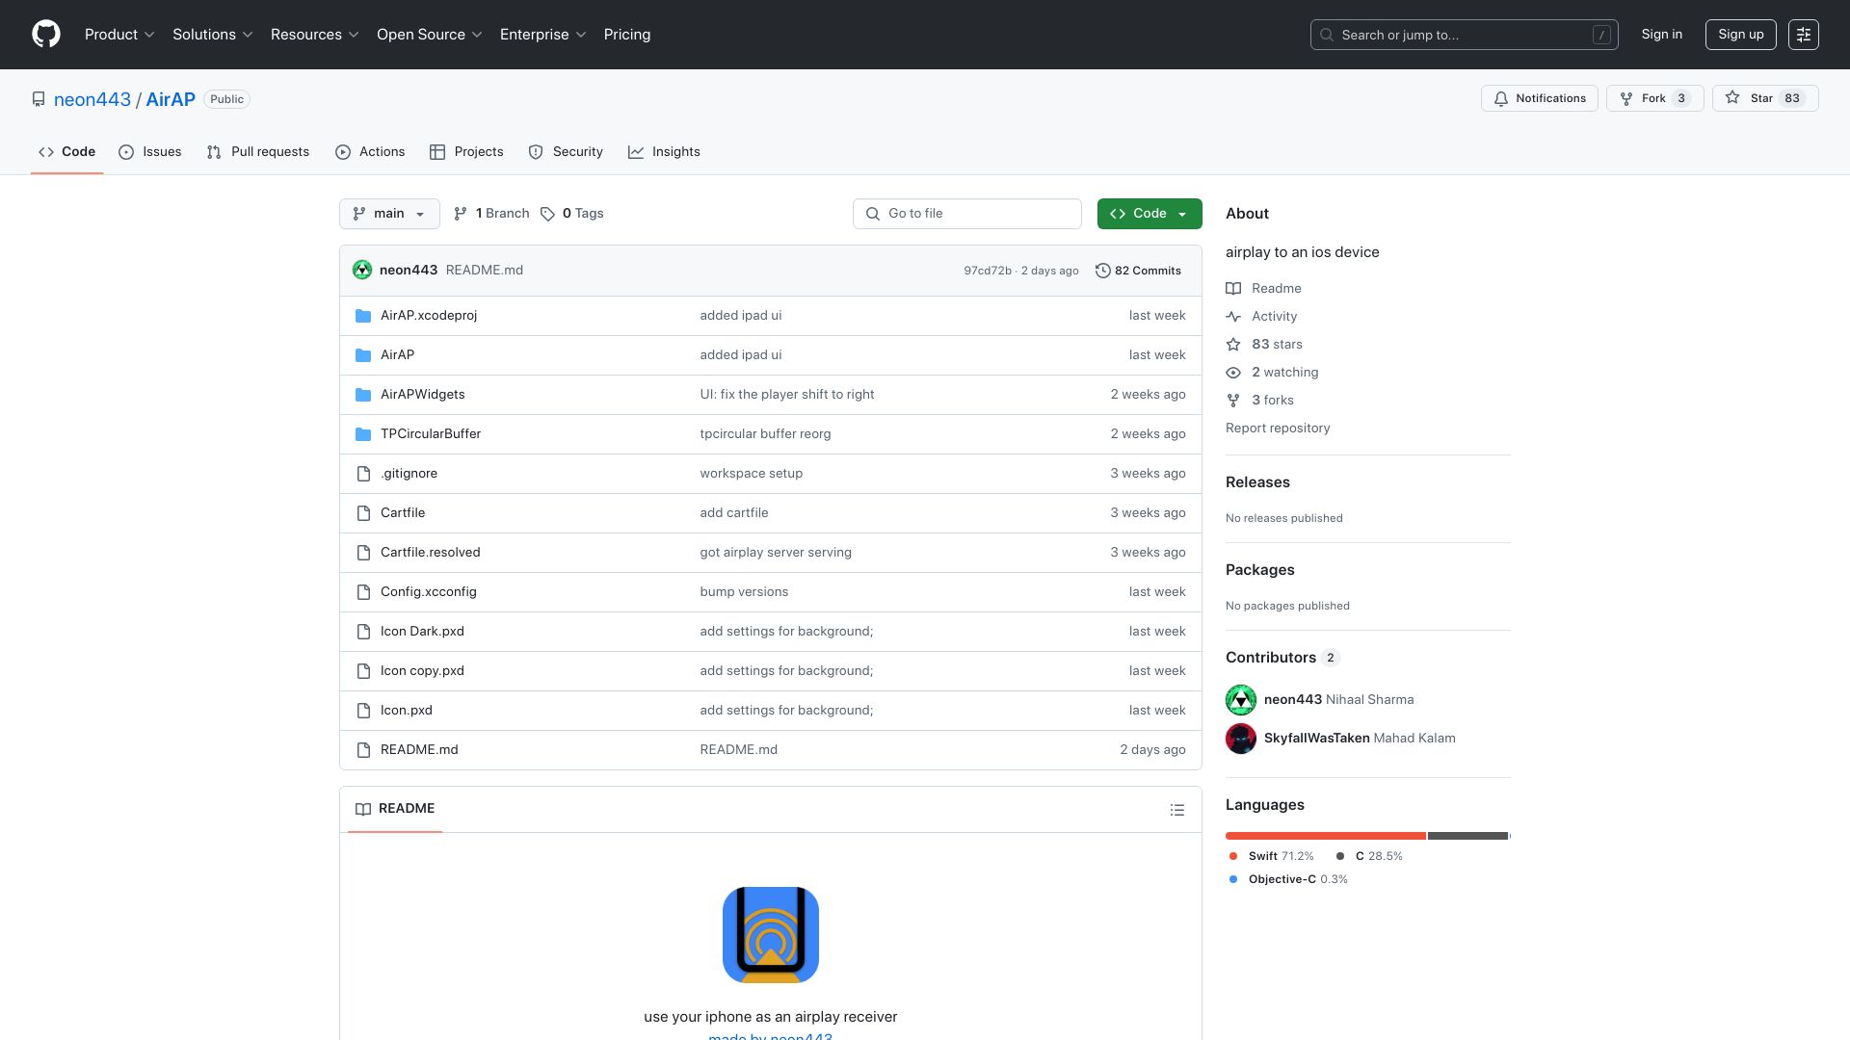The image size is (1850, 1040).
Task: Focus the Search or jump to field
Action: click(1464, 35)
